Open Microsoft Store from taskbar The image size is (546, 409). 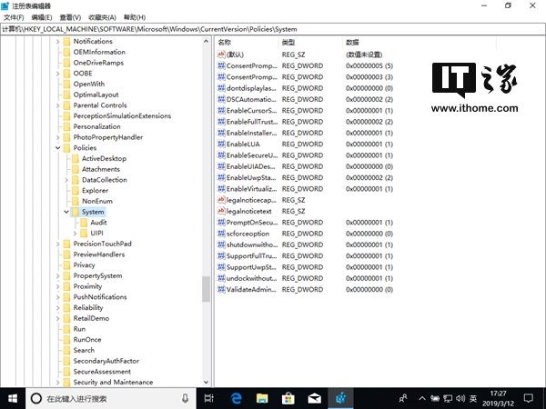(x=288, y=398)
